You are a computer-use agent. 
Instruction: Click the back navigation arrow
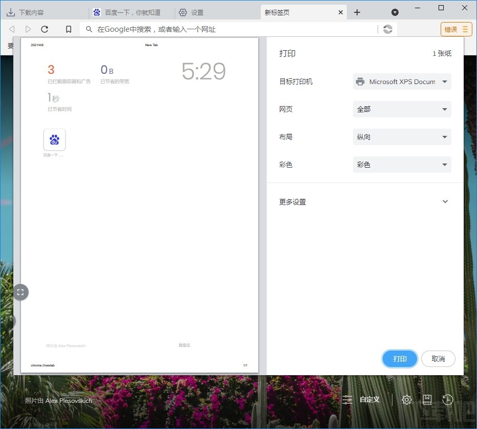click(12, 29)
